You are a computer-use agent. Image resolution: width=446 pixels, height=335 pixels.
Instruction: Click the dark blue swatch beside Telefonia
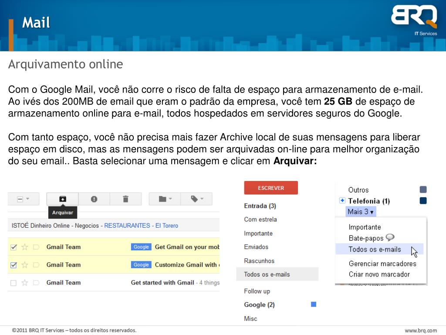423,201
